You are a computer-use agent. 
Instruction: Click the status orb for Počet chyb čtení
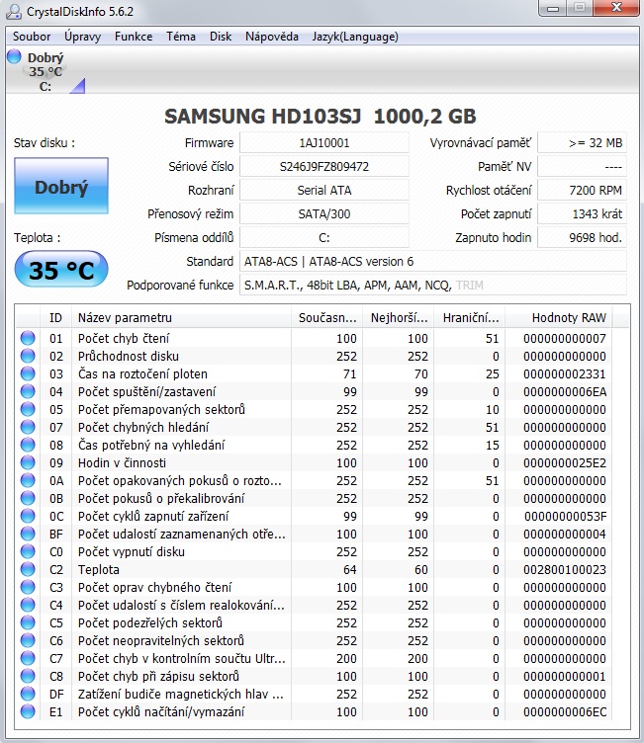pyautogui.click(x=28, y=338)
